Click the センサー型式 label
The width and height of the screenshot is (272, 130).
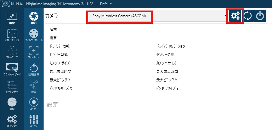click(59, 55)
